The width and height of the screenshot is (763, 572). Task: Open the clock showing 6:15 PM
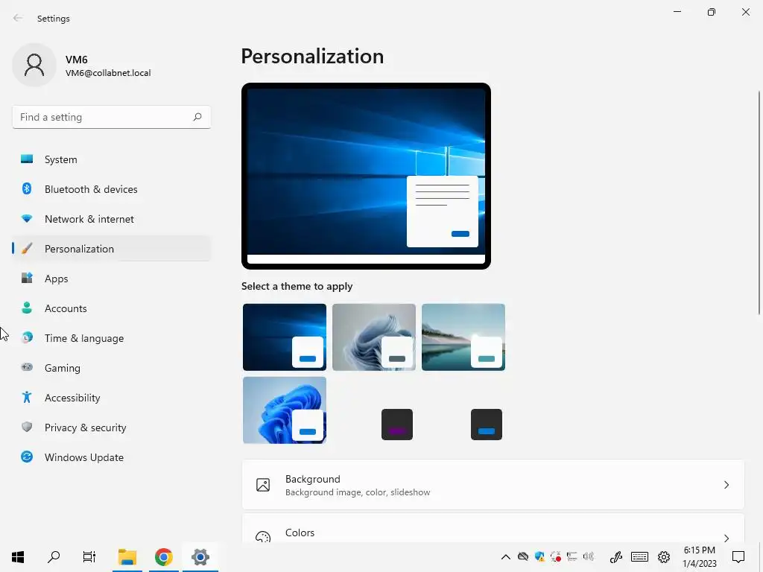point(699,557)
